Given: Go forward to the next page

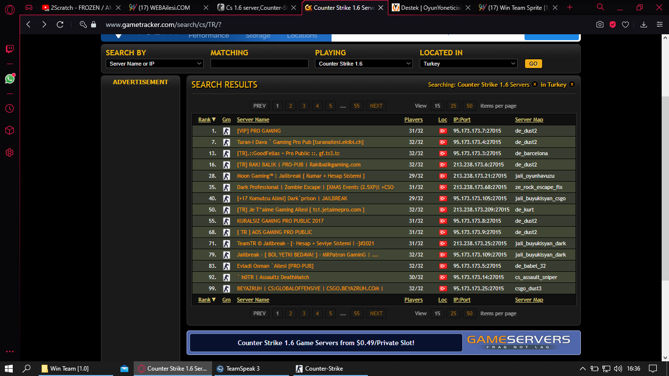Looking at the screenshot, I should pos(44,24).
